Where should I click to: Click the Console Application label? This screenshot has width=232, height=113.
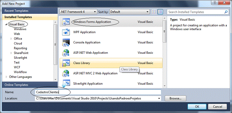coord(87,42)
